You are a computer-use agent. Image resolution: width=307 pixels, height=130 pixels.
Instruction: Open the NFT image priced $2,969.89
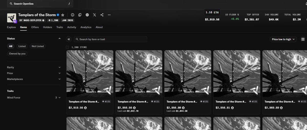pos(285,73)
